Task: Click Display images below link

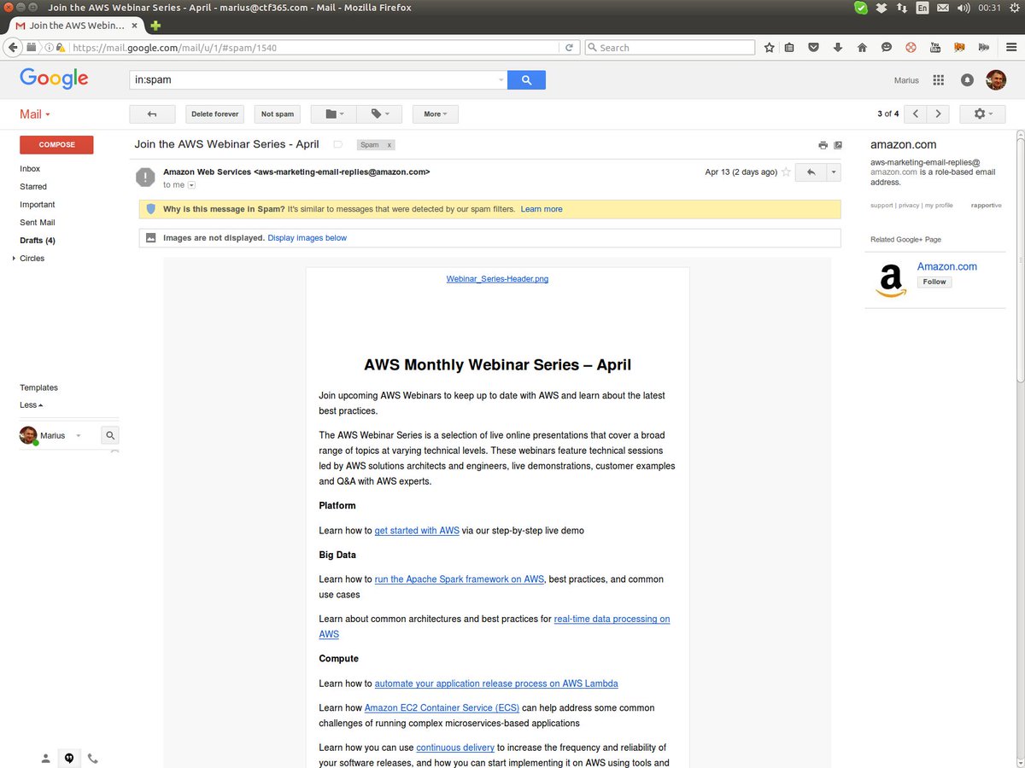Action: tap(307, 238)
